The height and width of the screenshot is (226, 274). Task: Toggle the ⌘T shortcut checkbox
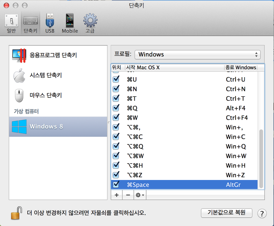116,98
